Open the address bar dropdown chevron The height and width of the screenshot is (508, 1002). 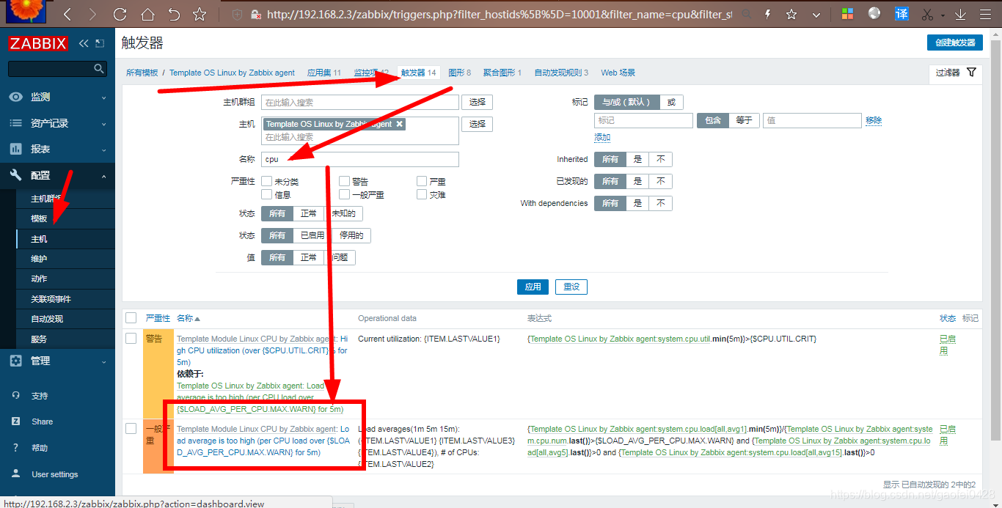pos(816,15)
